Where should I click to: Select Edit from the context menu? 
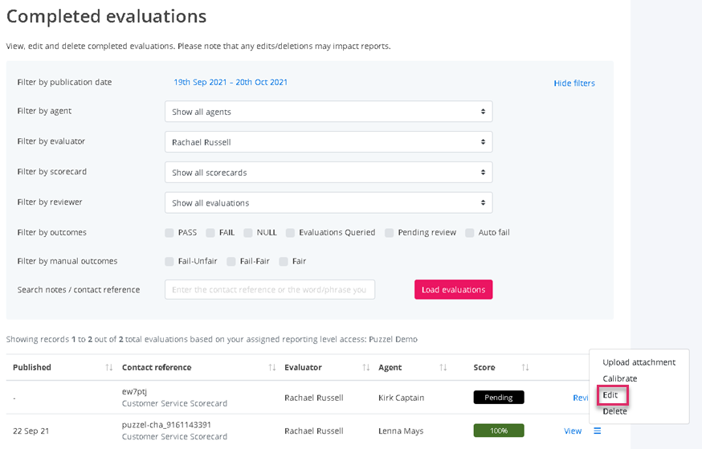click(x=610, y=395)
